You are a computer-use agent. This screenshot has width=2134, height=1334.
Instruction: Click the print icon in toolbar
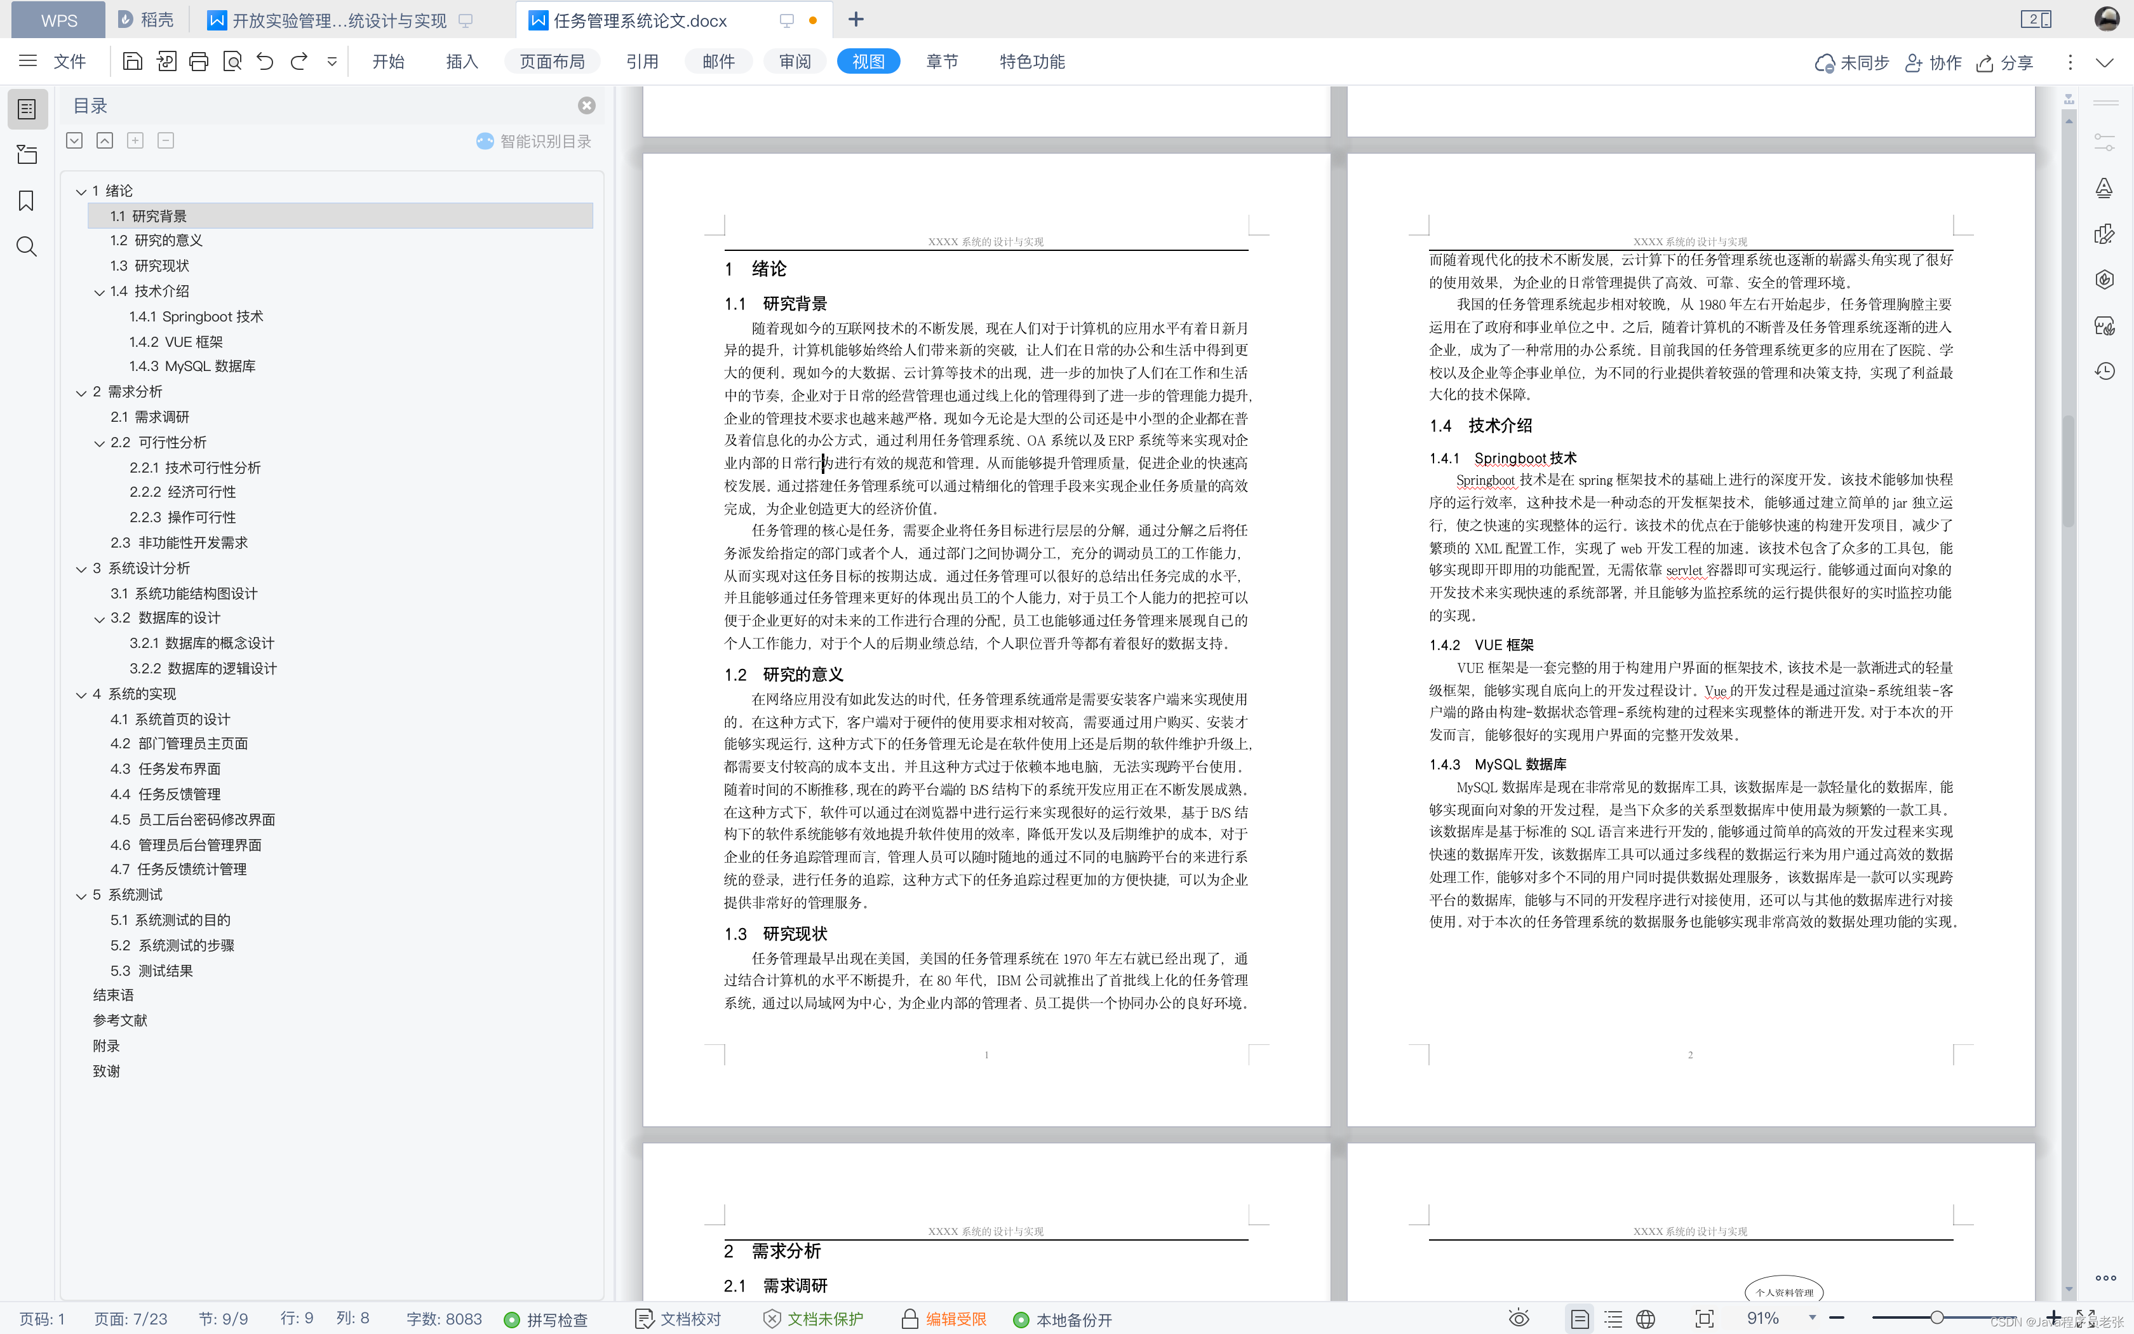pos(198,62)
